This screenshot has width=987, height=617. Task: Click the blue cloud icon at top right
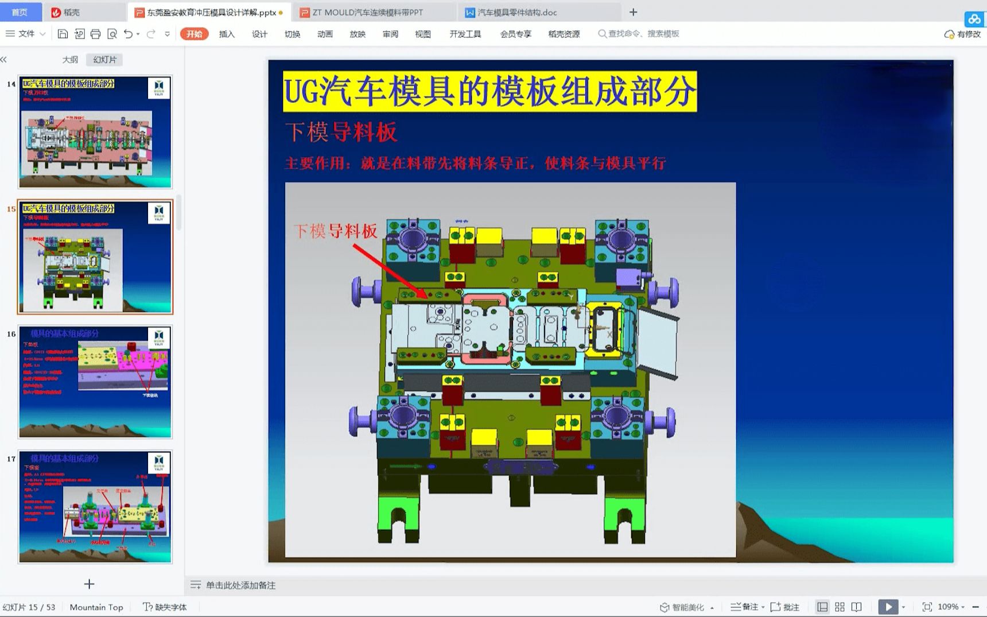point(974,19)
